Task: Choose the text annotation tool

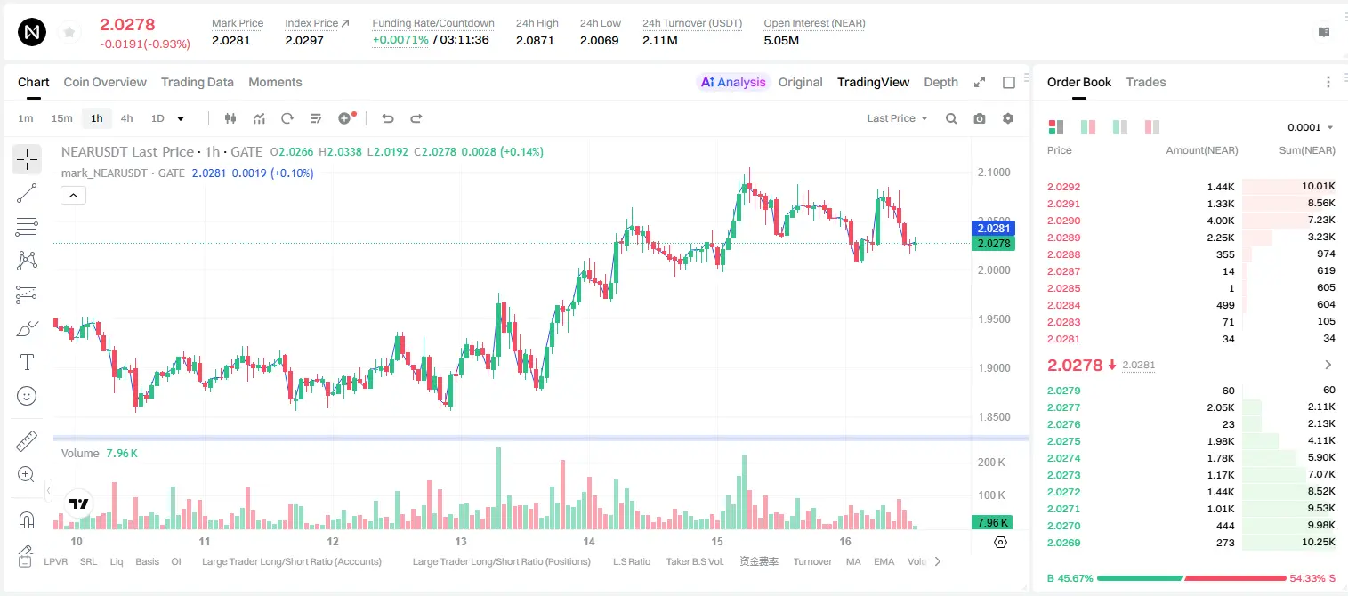Action: [27, 362]
